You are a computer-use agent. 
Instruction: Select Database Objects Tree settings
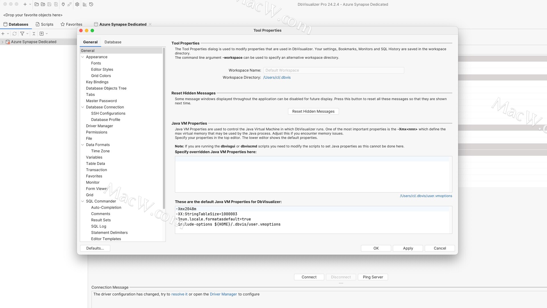coord(106,88)
